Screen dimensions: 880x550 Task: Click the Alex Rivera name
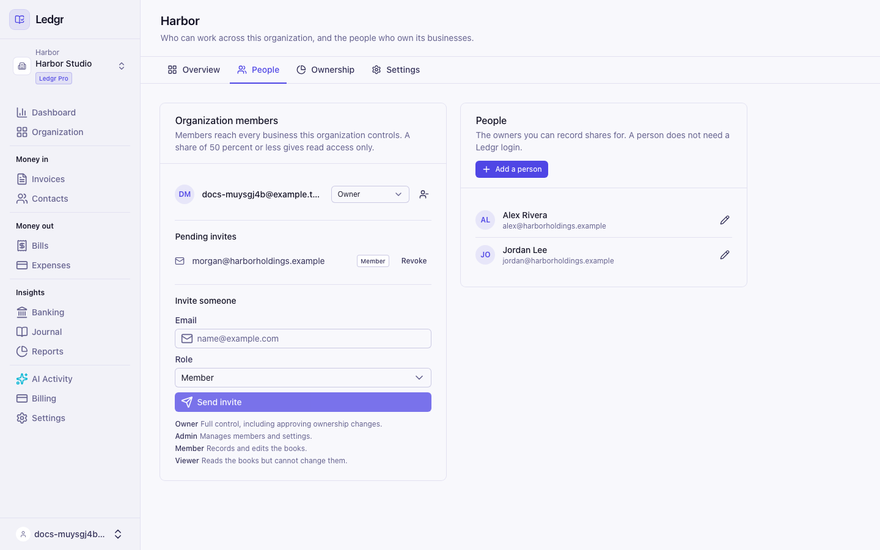coord(525,215)
